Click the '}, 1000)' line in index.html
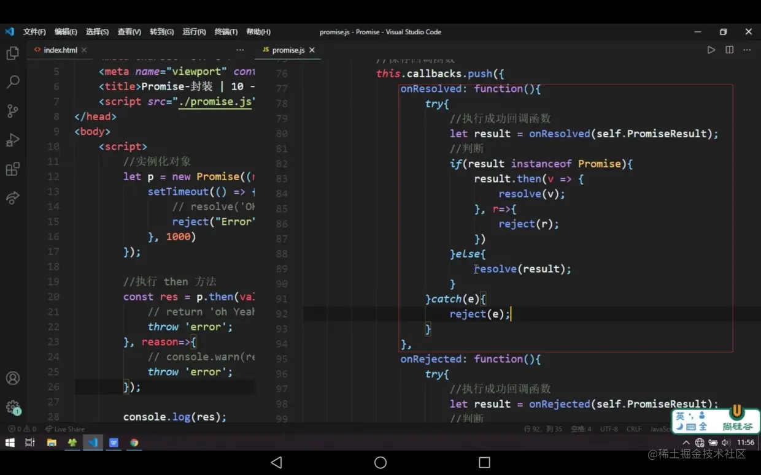The width and height of the screenshot is (761, 475). click(x=172, y=237)
